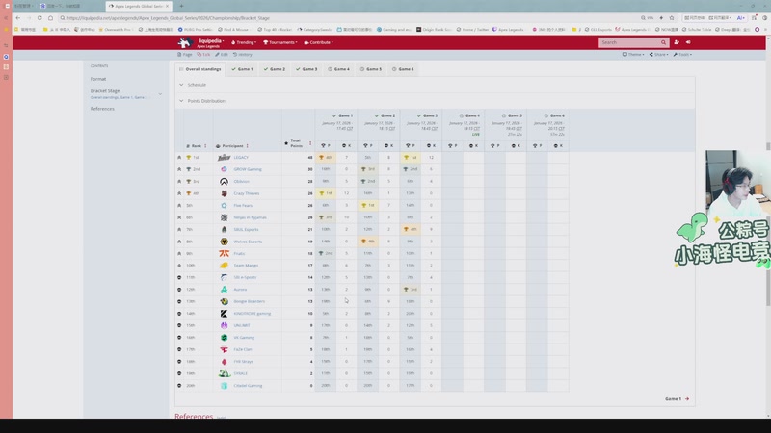Sort table by Participant column
This screenshot has width=771, height=433.
click(x=248, y=146)
